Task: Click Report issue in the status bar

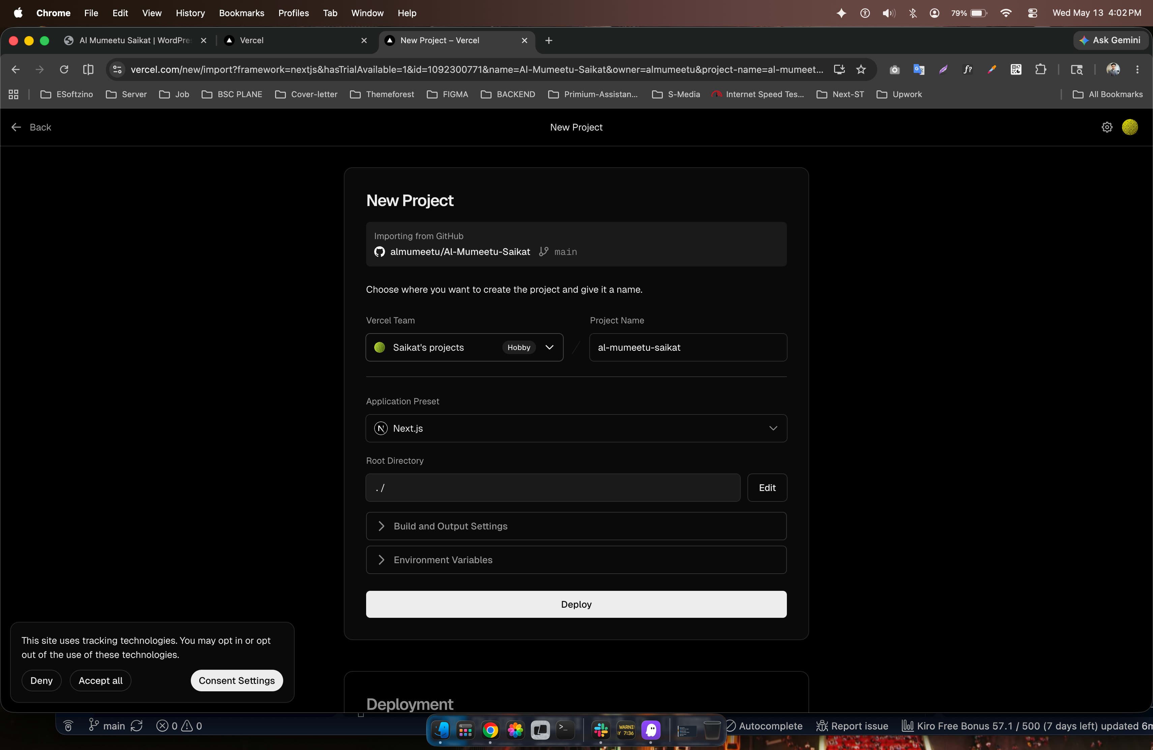Action: (852, 726)
